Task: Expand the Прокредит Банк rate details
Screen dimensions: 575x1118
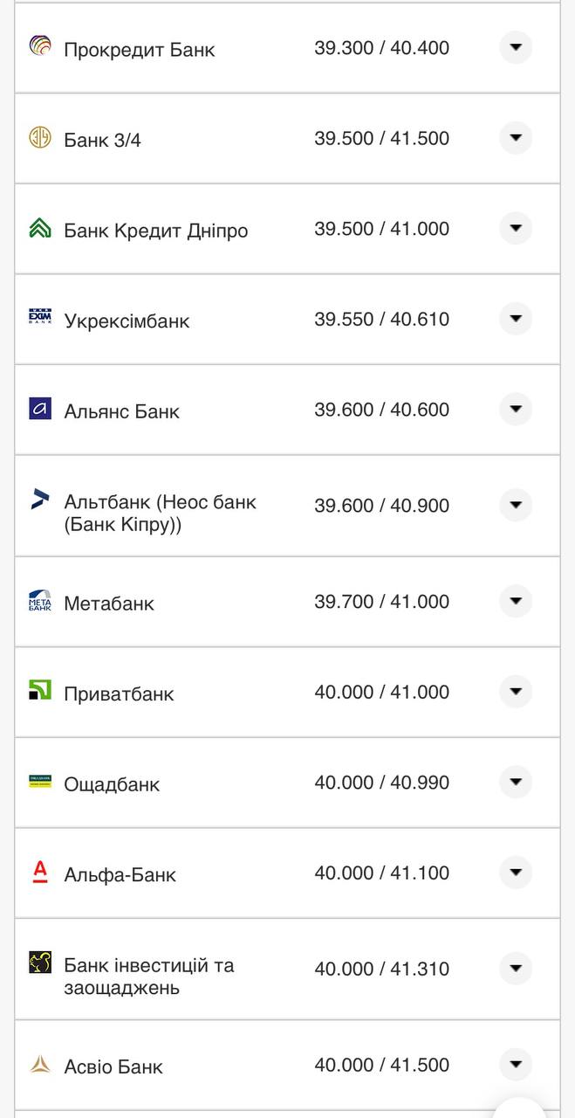Action: coord(516,47)
